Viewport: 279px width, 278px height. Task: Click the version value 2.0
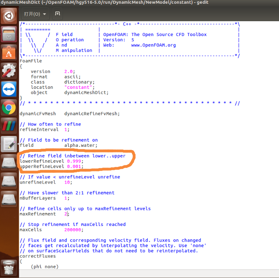pyautogui.click(x=68, y=72)
